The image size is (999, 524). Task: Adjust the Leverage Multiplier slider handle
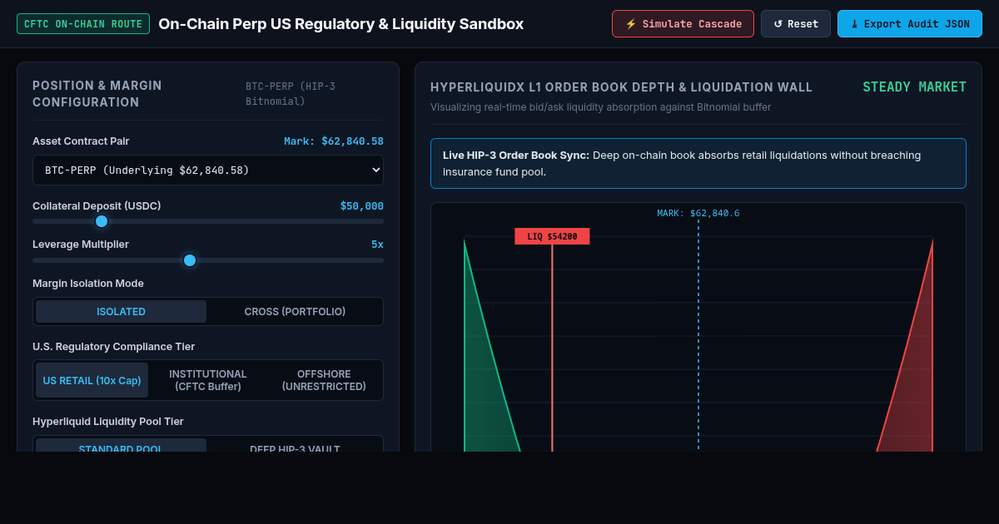pyautogui.click(x=190, y=260)
